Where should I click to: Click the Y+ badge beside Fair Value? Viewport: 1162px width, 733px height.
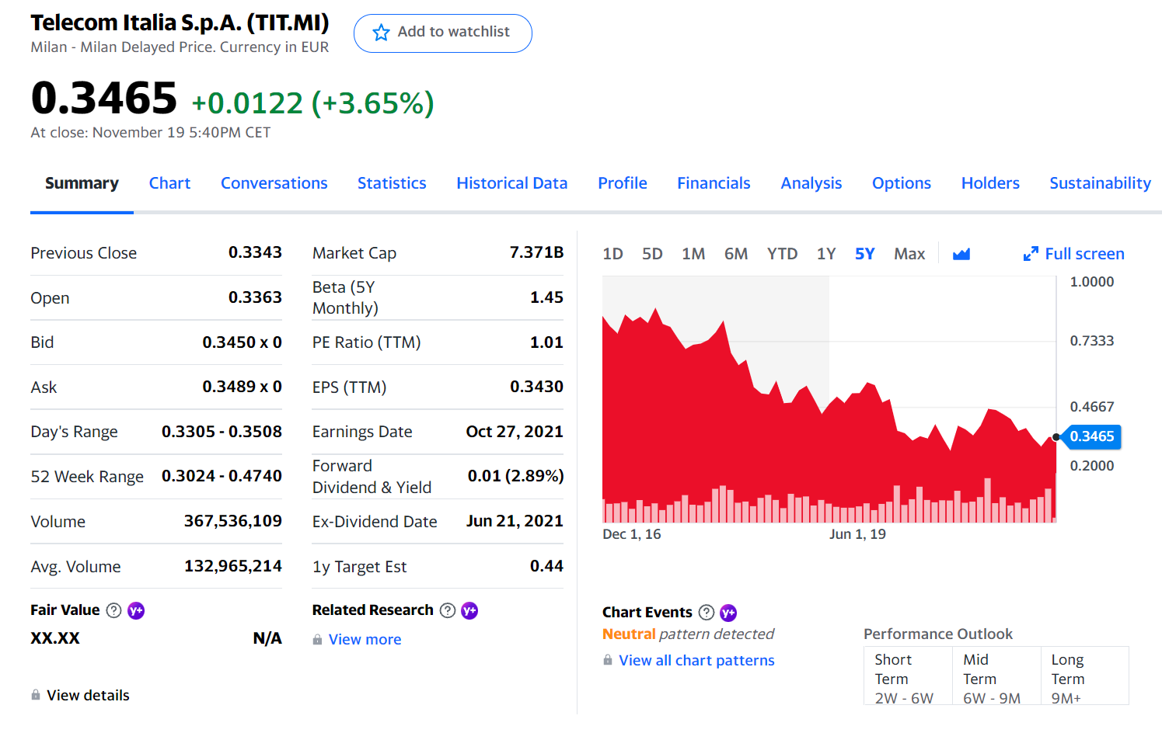(136, 610)
